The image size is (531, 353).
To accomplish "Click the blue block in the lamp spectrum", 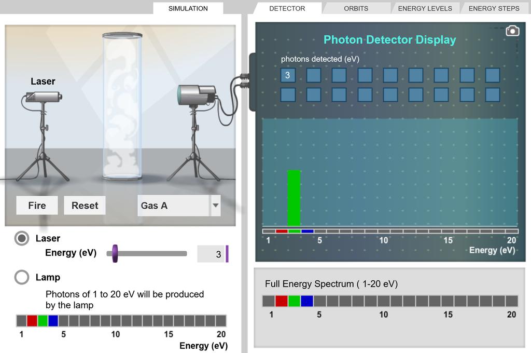I will (53, 320).
